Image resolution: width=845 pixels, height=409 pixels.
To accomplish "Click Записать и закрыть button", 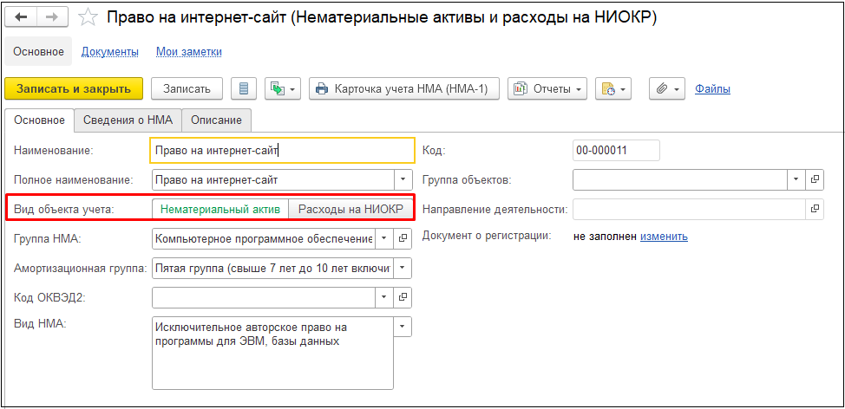I will click(74, 88).
